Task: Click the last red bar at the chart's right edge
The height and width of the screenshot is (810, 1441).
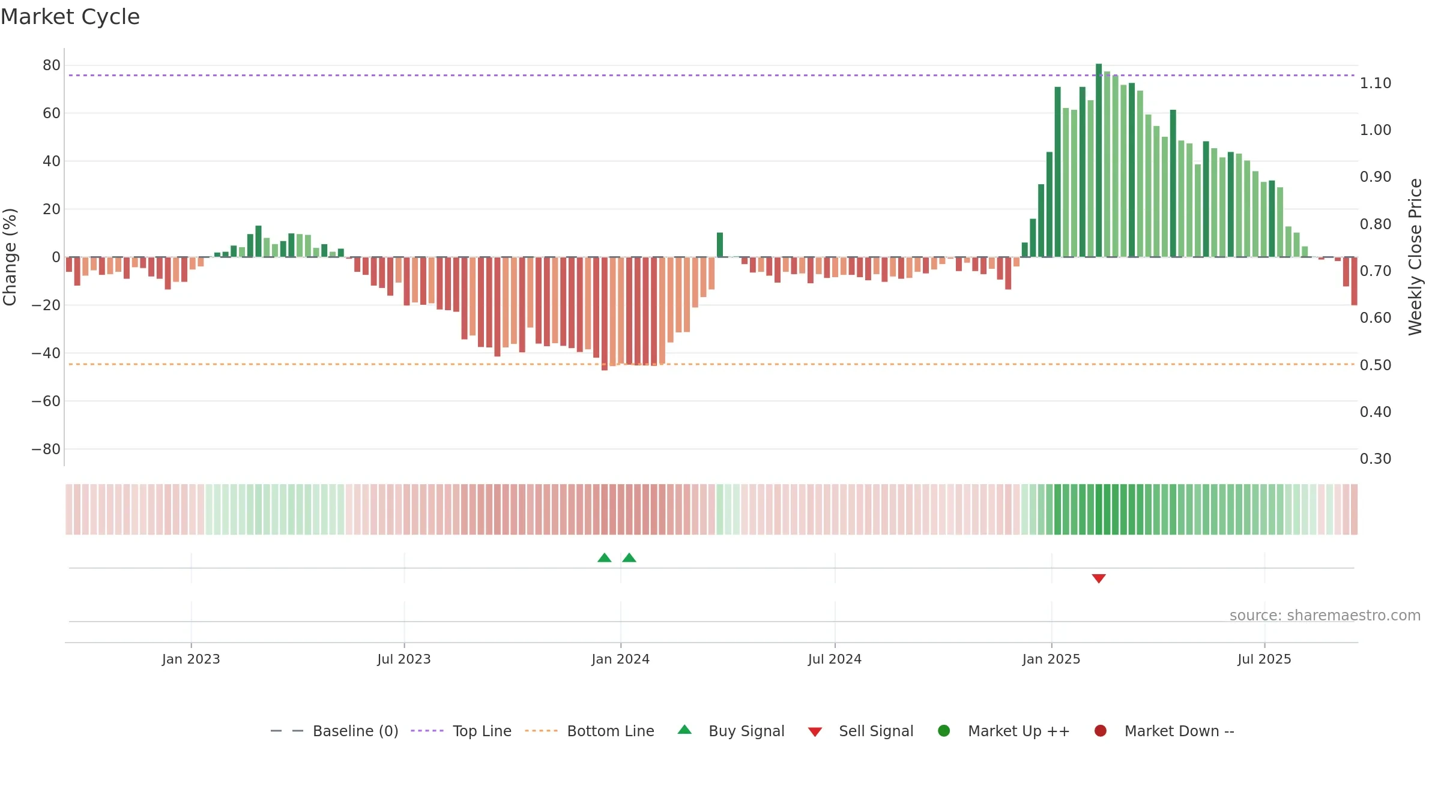Action: pos(1355,281)
